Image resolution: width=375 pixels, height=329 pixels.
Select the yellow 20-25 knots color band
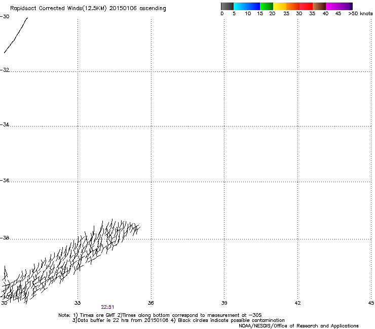click(x=280, y=6)
